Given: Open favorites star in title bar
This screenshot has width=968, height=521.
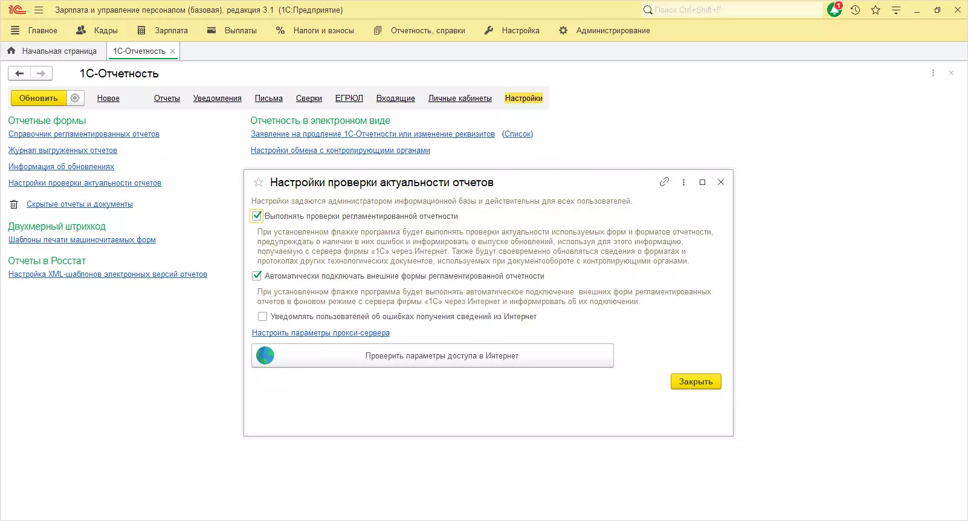Looking at the screenshot, I should [876, 10].
